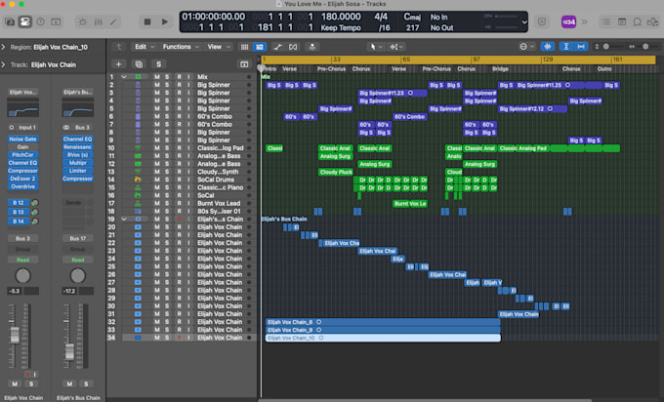Open the PitchCor plugin slot
The height and width of the screenshot is (402, 664).
(22, 155)
